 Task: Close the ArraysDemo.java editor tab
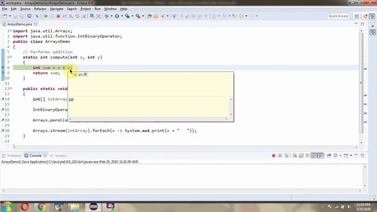pos(35,24)
